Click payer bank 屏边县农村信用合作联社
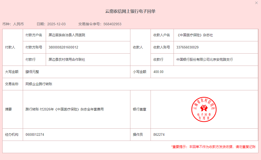Viewport: 261px width, 160px height. 67,59
